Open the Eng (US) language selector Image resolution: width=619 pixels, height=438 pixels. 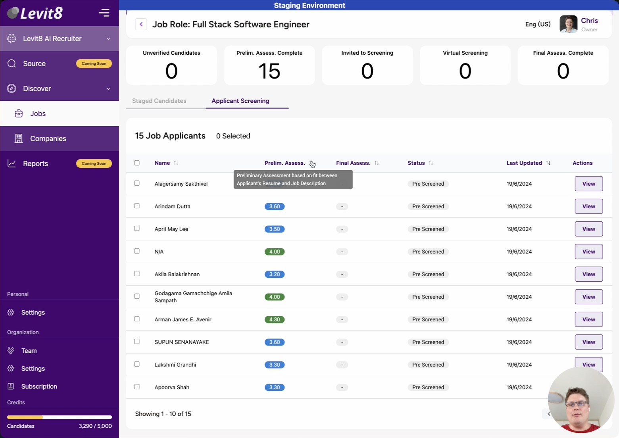pos(538,24)
